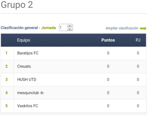Select the Baratijos FC team row
Viewport: 147px width, 115px height.
73,53
